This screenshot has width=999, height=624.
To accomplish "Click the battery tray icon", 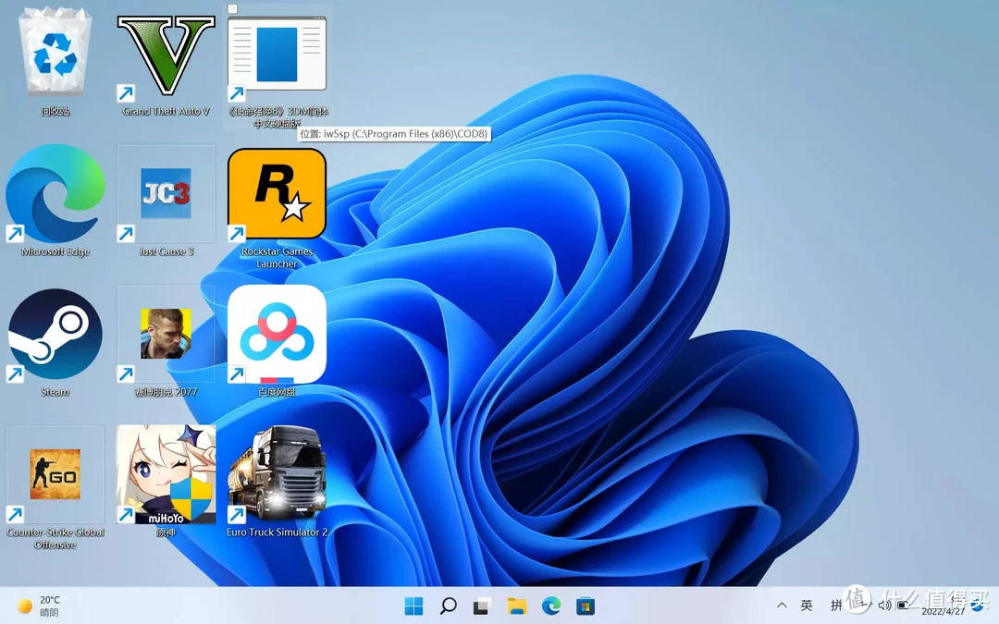I will pyautogui.click(x=903, y=606).
